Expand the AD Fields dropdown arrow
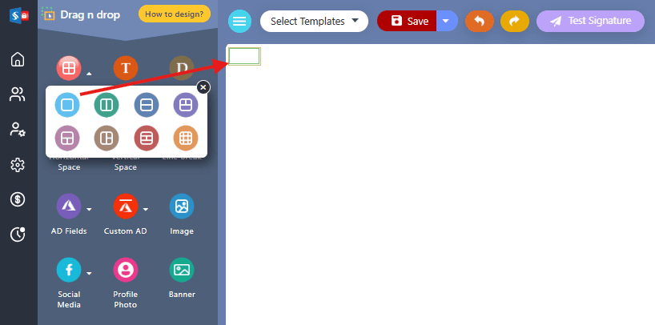 click(89, 209)
